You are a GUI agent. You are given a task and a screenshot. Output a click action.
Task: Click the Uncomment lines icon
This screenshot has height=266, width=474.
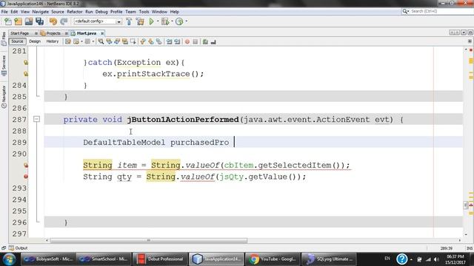click(213, 41)
